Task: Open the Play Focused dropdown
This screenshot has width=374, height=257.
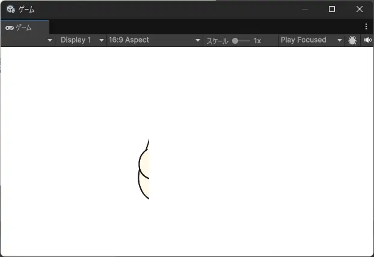Action: [x=311, y=40]
